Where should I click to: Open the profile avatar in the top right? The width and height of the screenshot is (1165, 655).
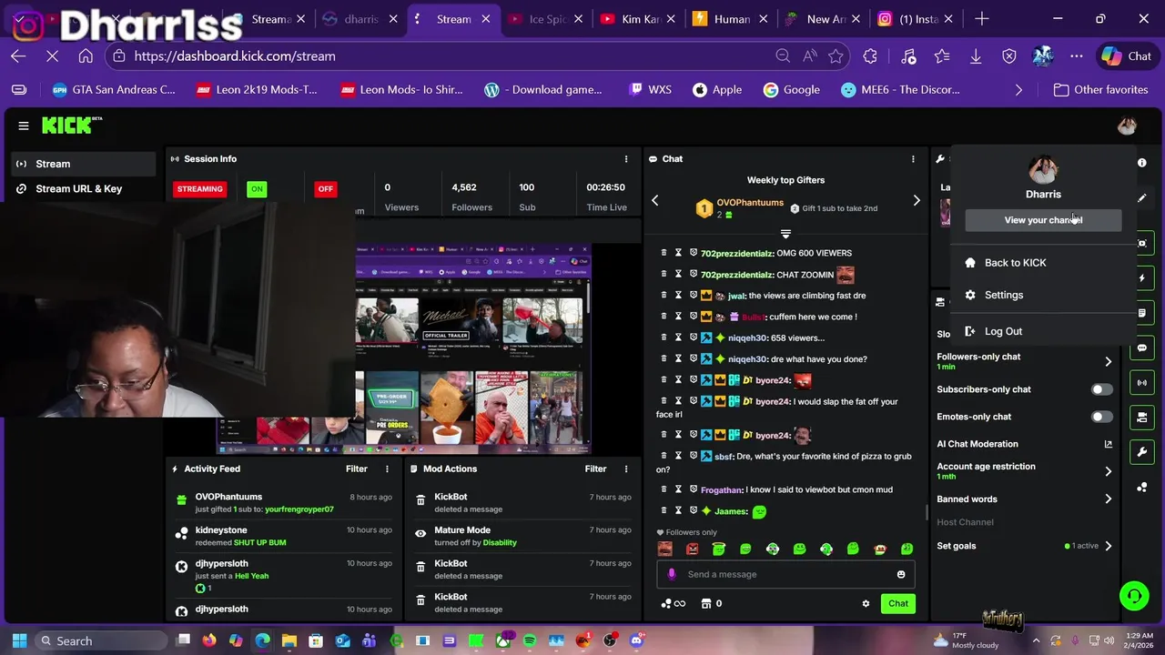[1127, 126]
